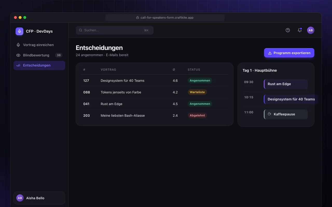Select the Designsystem für 40 Teams schedule slot
332x207 pixels.
tap(291, 99)
